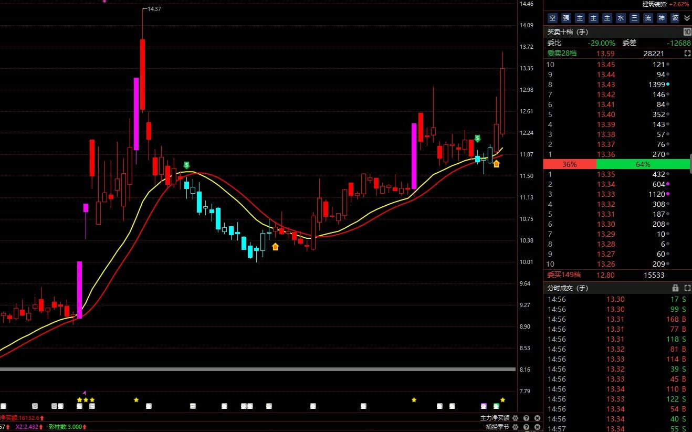Close the 捕捞季节 indicator panel
Viewport: 692px width, 432px height.
(x=537, y=427)
